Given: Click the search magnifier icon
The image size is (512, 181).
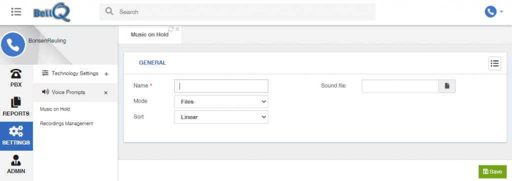Looking at the screenshot, I should pyautogui.click(x=109, y=11).
